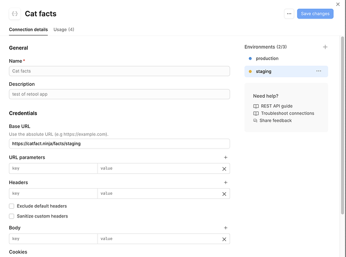Enable Exclude default headers checkbox
This screenshot has width=346, height=257.
tap(11, 206)
